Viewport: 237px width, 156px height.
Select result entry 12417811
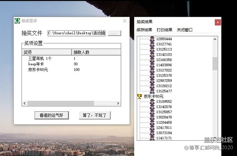pos(164,128)
